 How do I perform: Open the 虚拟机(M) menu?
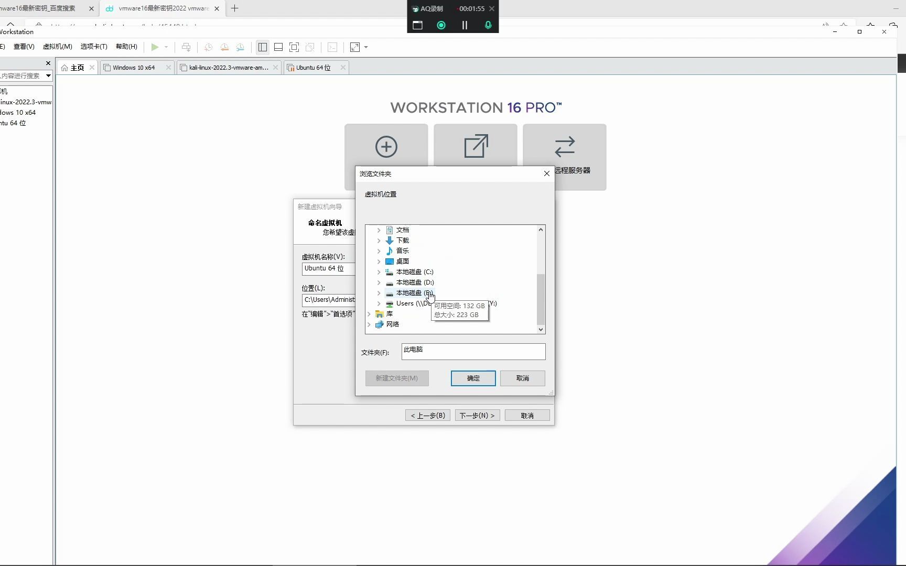57,47
